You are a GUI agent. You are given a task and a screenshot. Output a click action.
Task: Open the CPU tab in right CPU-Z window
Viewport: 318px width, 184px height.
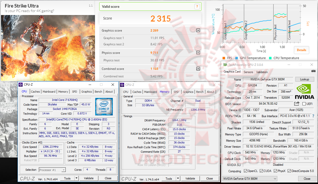[x=126, y=92]
